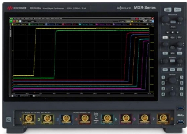The width and height of the screenshot is (187, 134).
Task: Toggle Vertical channel 8 button
Action: point(181,94)
